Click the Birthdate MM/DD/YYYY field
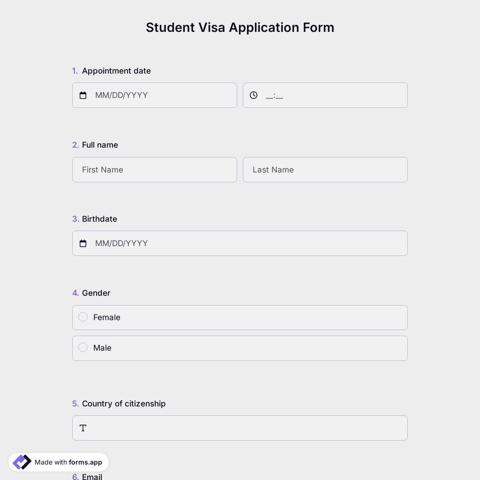The height and width of the screenshot is (480, 480). click(192, 243)
